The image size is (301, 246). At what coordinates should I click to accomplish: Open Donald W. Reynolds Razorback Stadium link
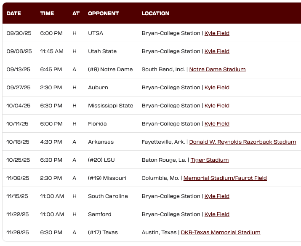pyautogui.click(x=242, y=142)
